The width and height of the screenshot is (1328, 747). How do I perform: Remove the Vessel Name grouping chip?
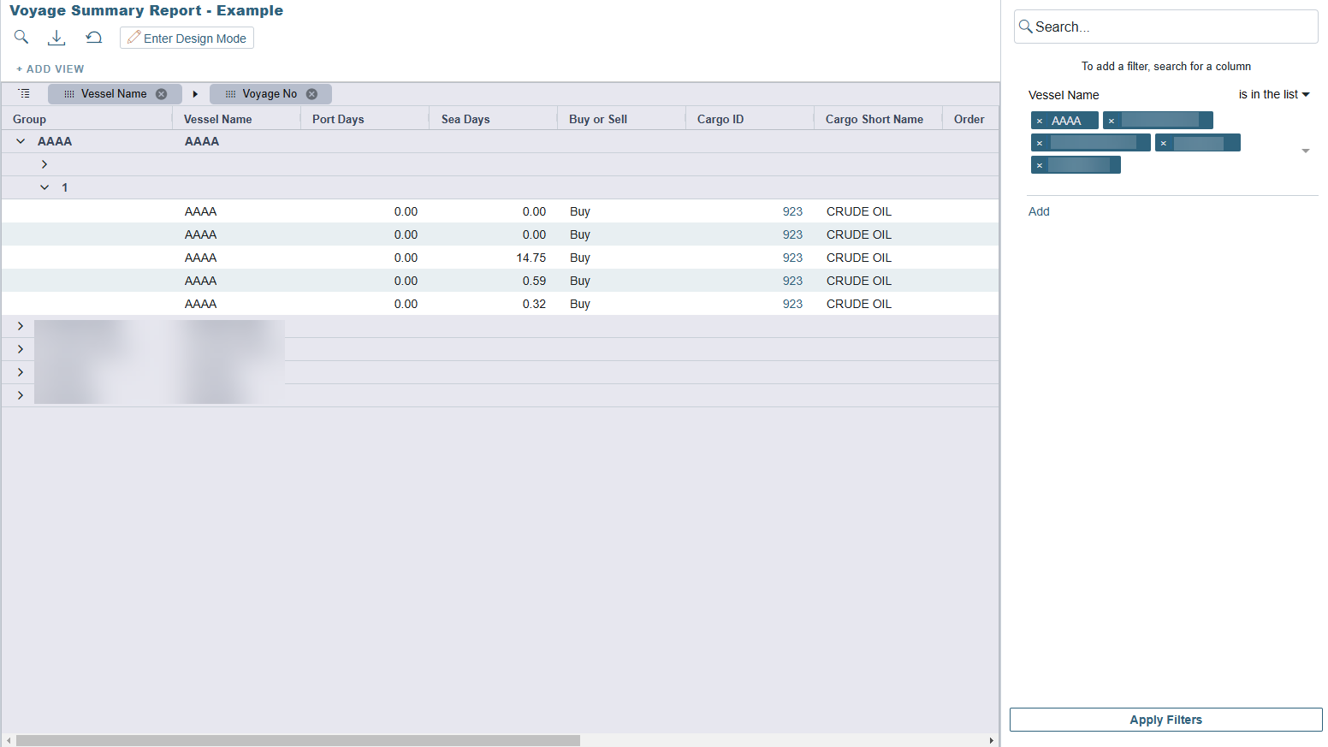161,94
